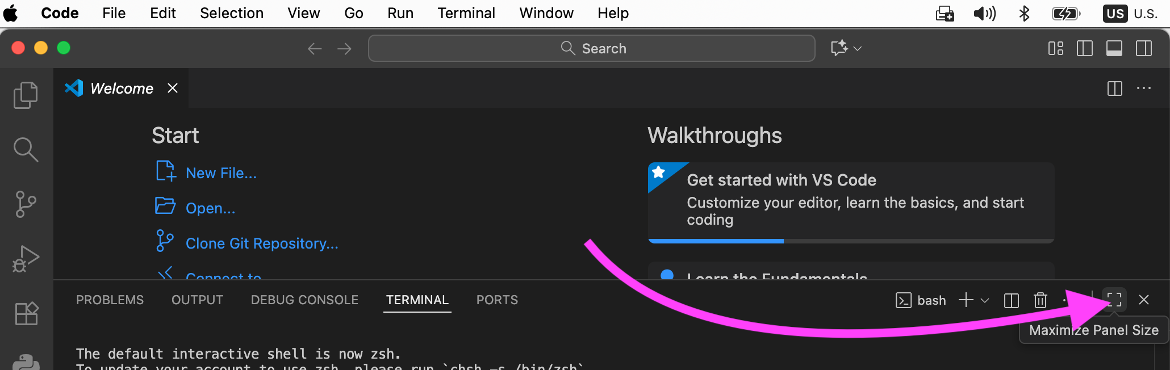The image size is (1170, 370).
Task: Split the terminal pane
Action: (x=1011, y=300)
